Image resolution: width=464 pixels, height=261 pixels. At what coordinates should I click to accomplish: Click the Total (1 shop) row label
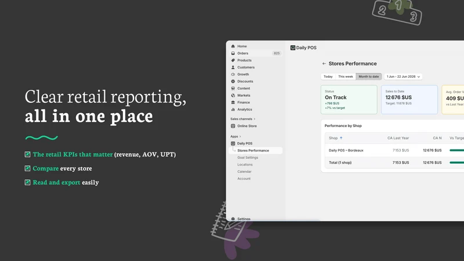tap(340, 162)
